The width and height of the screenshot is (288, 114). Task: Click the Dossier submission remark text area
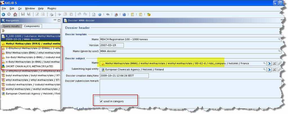(x=191, y=89)
